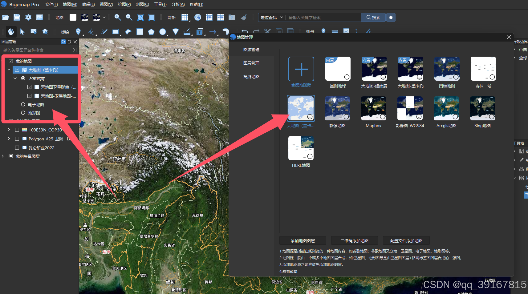This screenshot has width=528, height=294.
Task: Collapse the 卫星地图 tree node
Action: coord(15,79)
